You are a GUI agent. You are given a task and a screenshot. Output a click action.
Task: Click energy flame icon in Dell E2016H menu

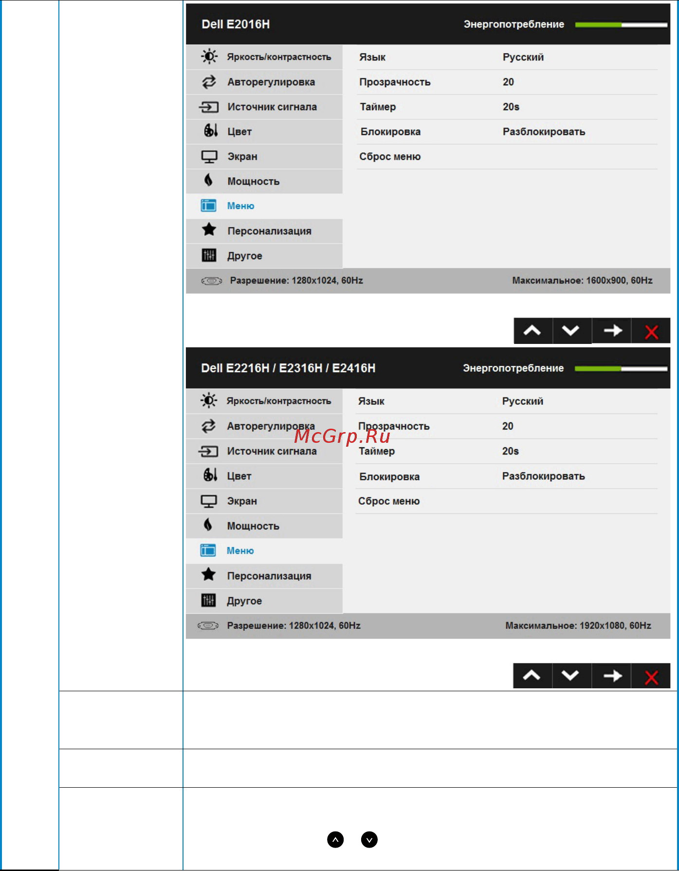click(x=208, y=180)
